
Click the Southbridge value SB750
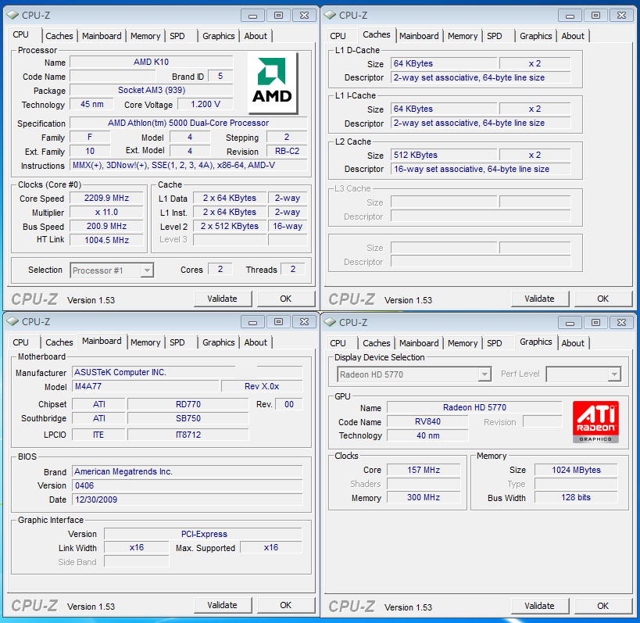coord(188,418)
